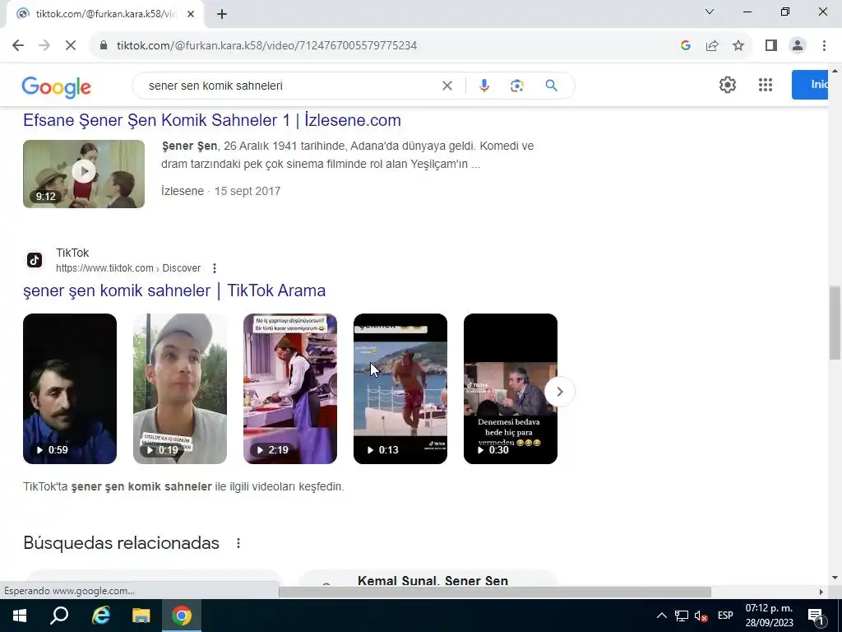Open the Windows Start menu
This screenshot has width=842, height=632.
pyautogui.click(x=20, y=616)
